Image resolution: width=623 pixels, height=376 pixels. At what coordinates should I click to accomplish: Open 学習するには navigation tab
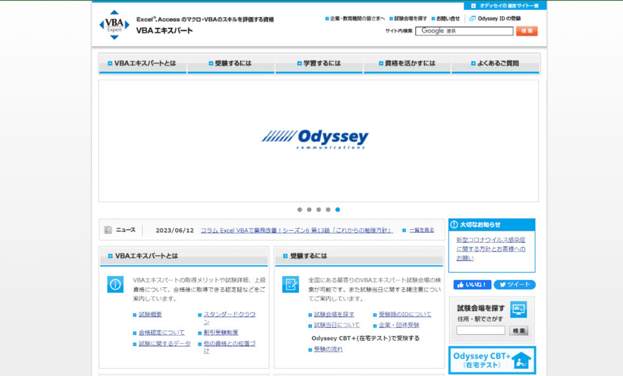[x=319, y=63]
